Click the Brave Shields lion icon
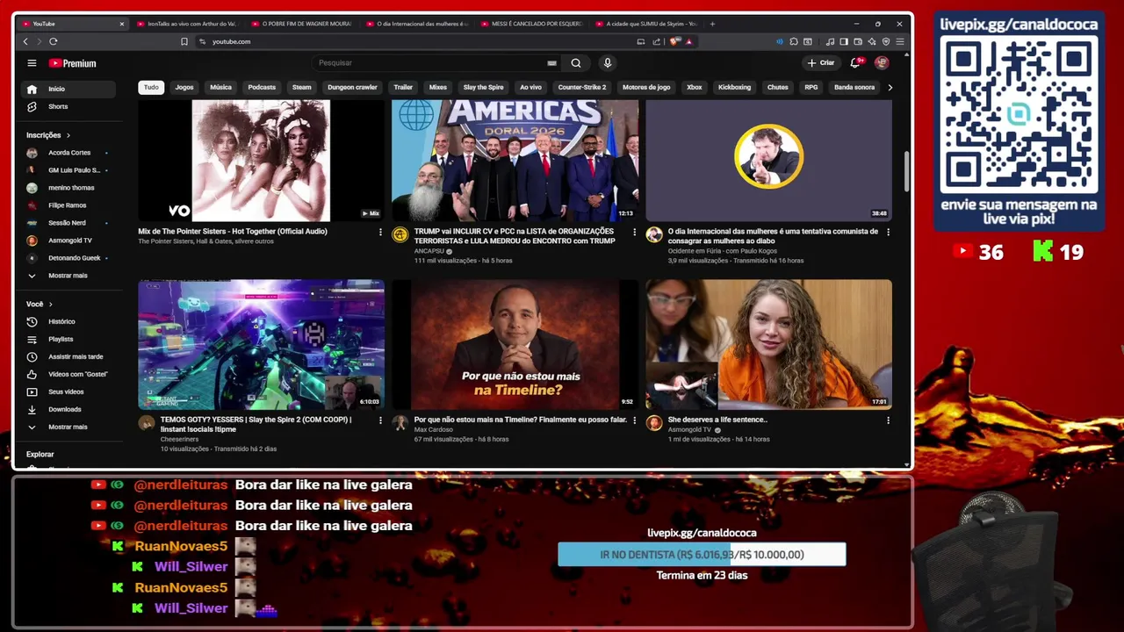Viewport: 1124px width, 632px height. coord(674,41)
